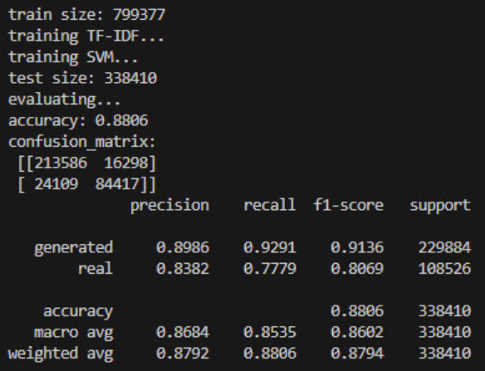This screenshot has height=371, width=485.
Task: Click macro avg f1-score 0.8602
Action: (x=357, y=332)
